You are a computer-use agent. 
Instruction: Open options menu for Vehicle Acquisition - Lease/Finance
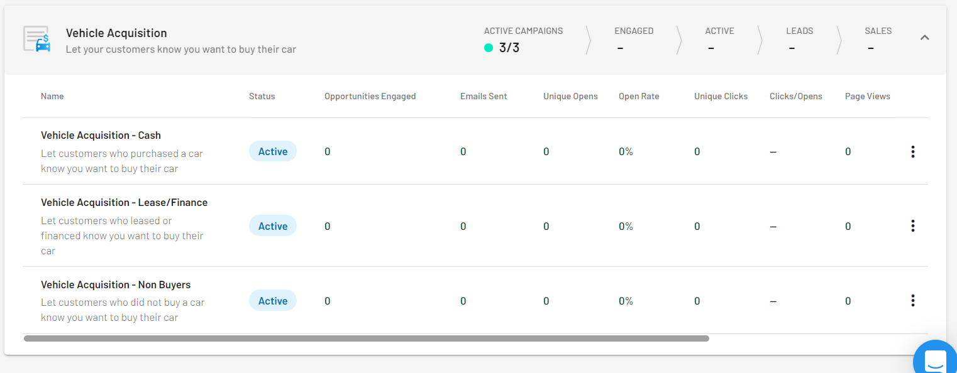pyautogui.click(x=912, y=226)
